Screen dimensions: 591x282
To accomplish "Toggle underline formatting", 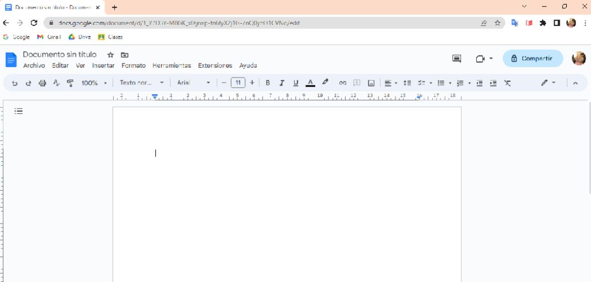I will coord(296,83).
